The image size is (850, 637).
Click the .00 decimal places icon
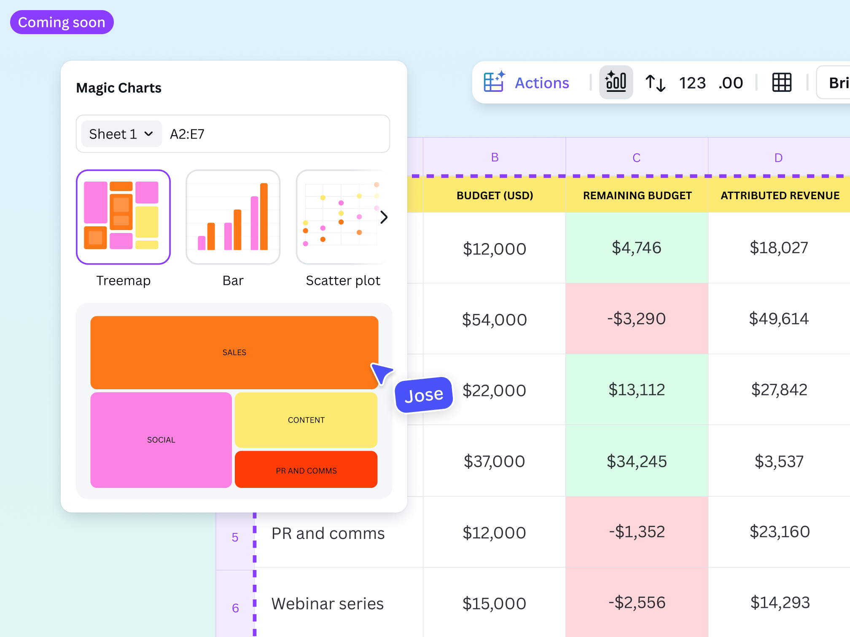tap(731, 83)
